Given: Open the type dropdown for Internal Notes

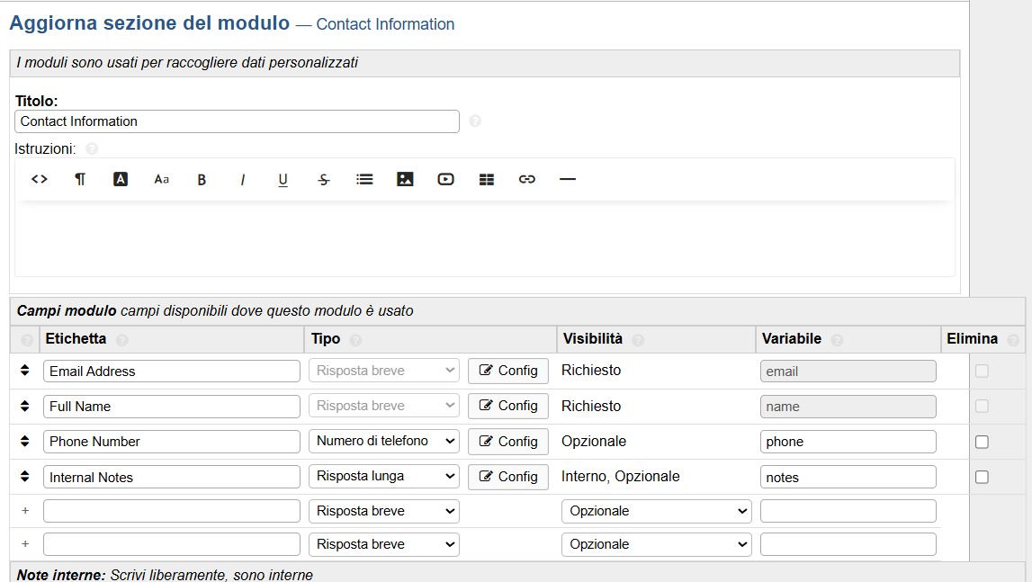Looking at the screenshot, I should point(383,476).
